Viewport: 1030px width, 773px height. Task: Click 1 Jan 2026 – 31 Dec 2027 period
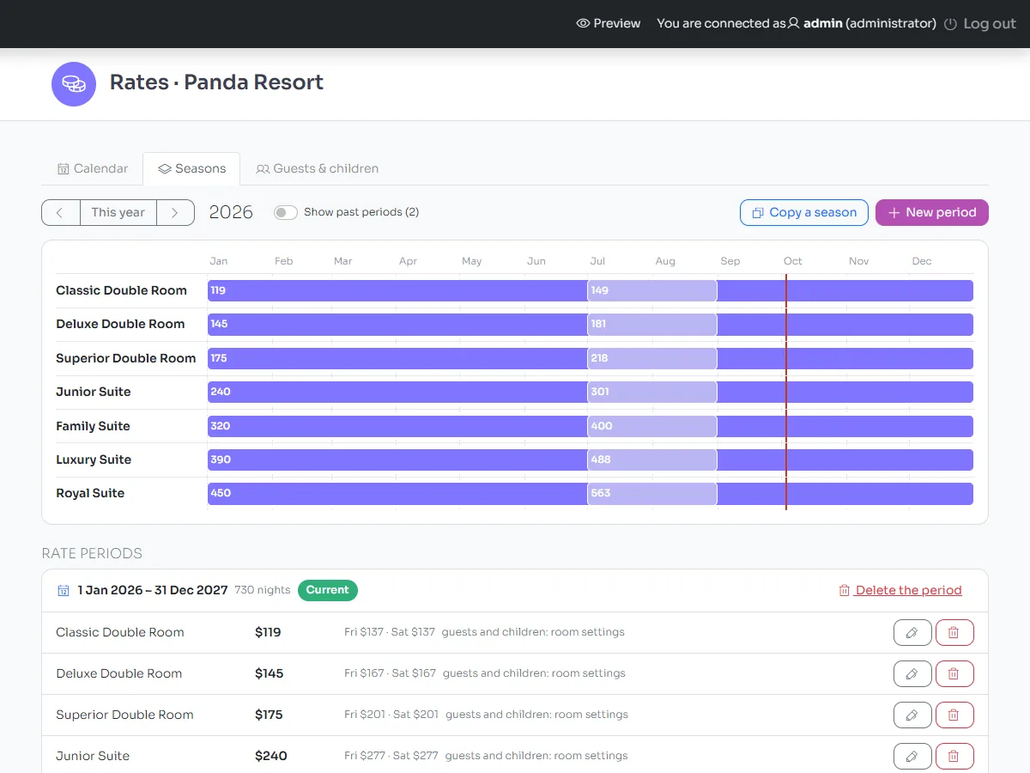click(x=153, y=590)
